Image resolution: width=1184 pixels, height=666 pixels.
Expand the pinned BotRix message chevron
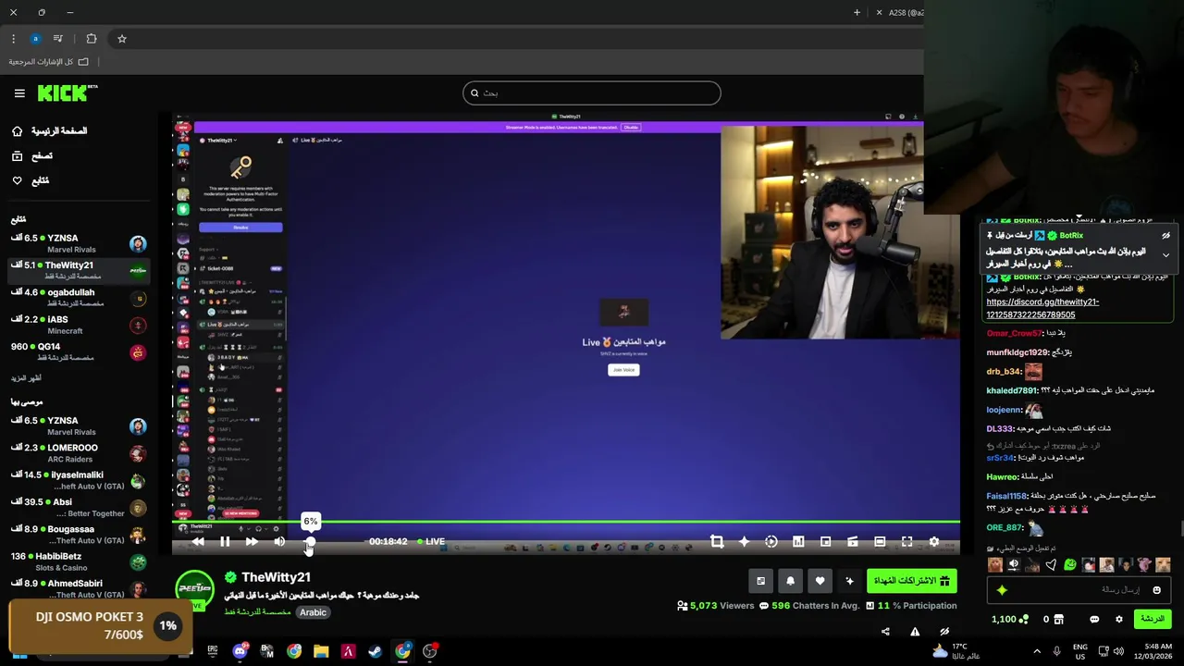pos(1166,254)
